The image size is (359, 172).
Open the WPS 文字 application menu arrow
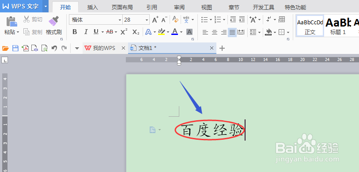coord(45,6)
